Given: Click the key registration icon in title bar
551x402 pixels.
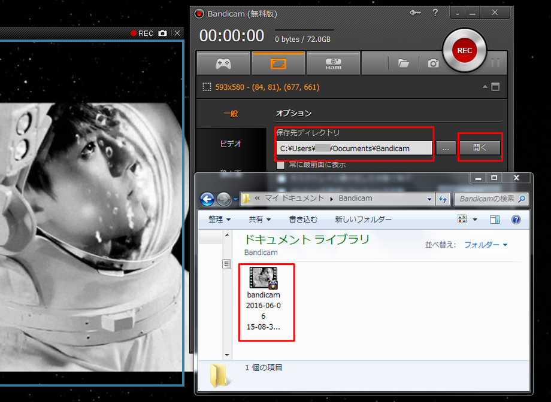Looking at the screenshot, I should coord(415,13).
